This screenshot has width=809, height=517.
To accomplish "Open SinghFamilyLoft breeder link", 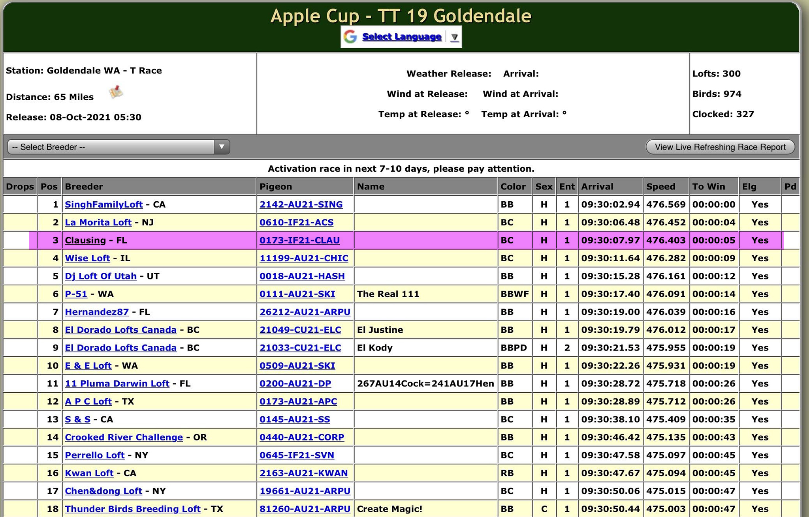I will (103, 204).
